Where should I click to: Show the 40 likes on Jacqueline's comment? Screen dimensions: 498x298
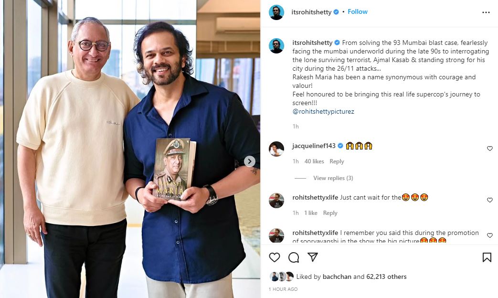314,161
